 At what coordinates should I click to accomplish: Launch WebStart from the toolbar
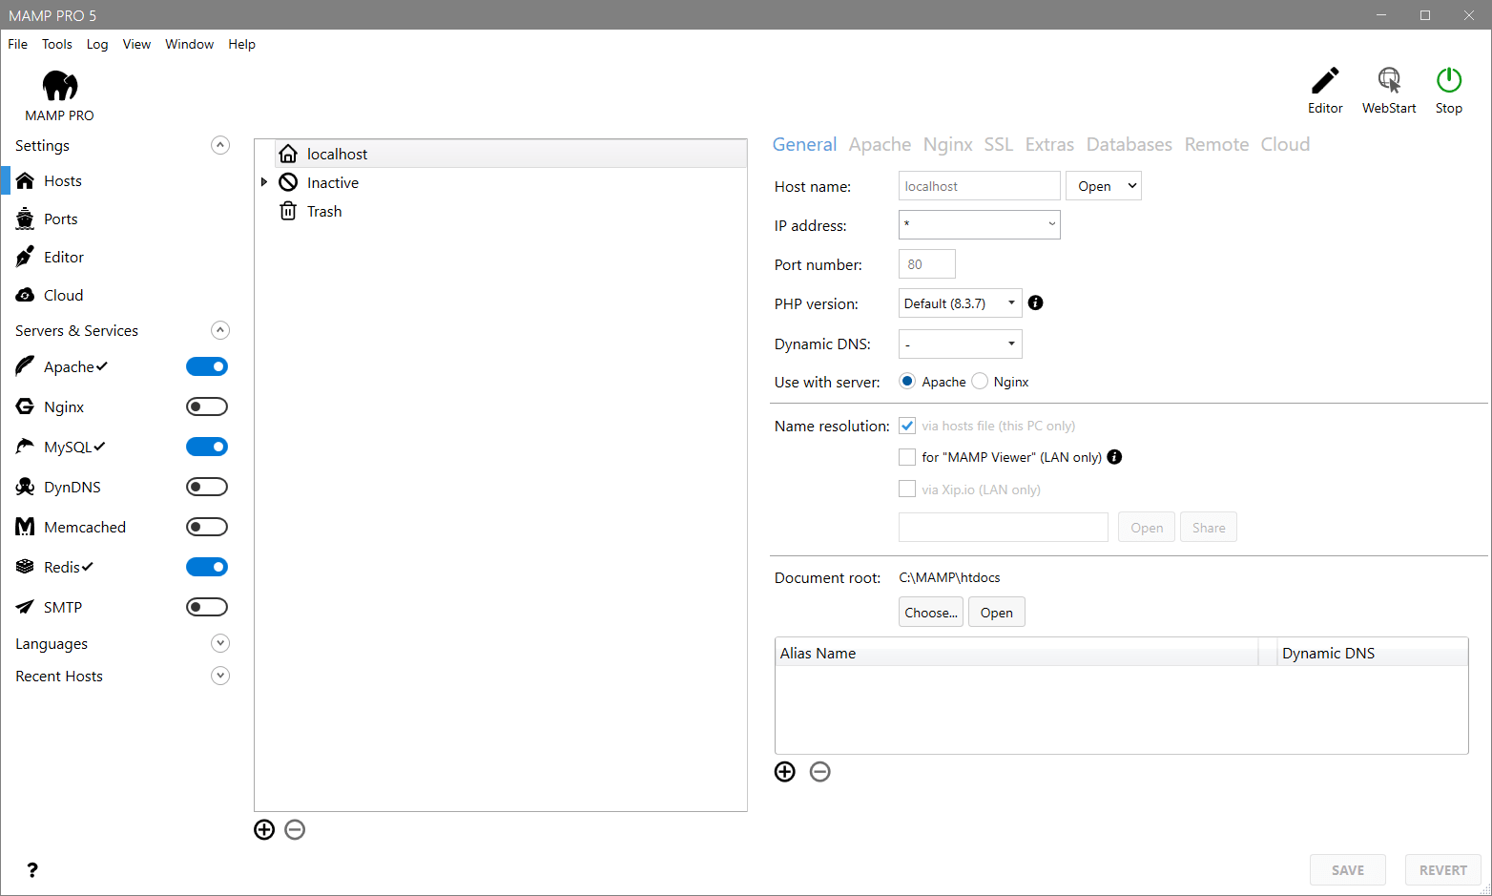click(x=1389, y=80)
